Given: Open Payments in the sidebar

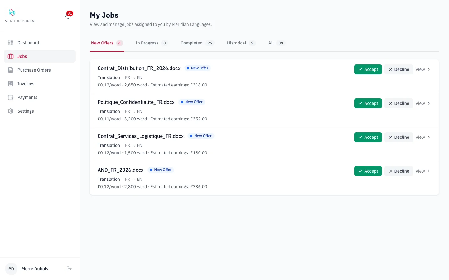Looking at the screenshot, I should click(40, 97).
